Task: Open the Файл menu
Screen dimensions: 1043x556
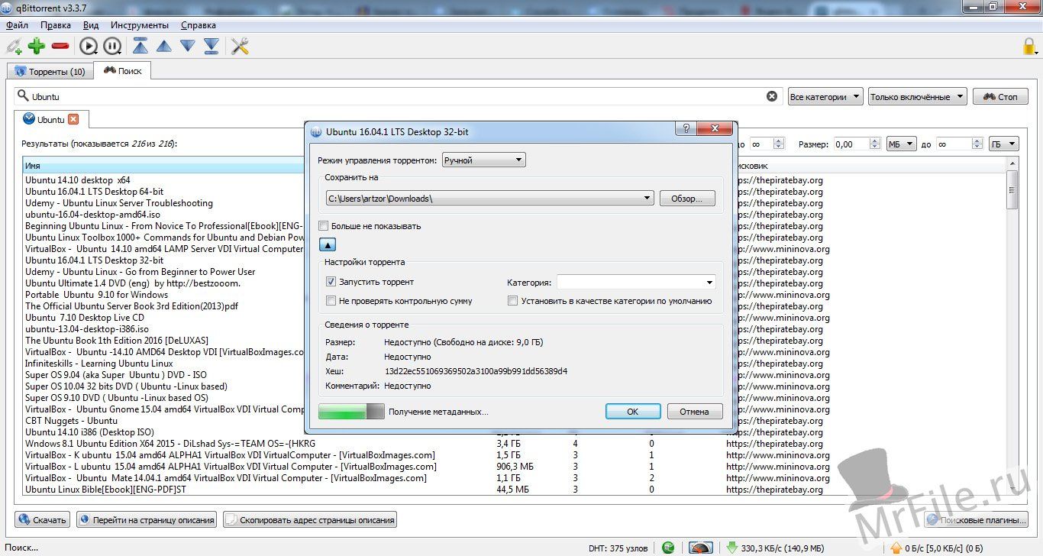Action: pos(17,25)
